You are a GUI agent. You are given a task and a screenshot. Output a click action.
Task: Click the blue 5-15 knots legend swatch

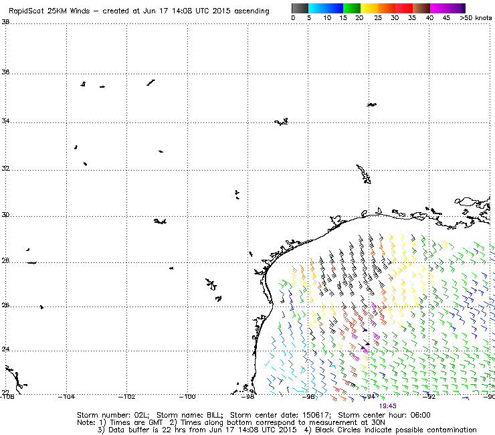pyautogui.click(x=326, y=8)
